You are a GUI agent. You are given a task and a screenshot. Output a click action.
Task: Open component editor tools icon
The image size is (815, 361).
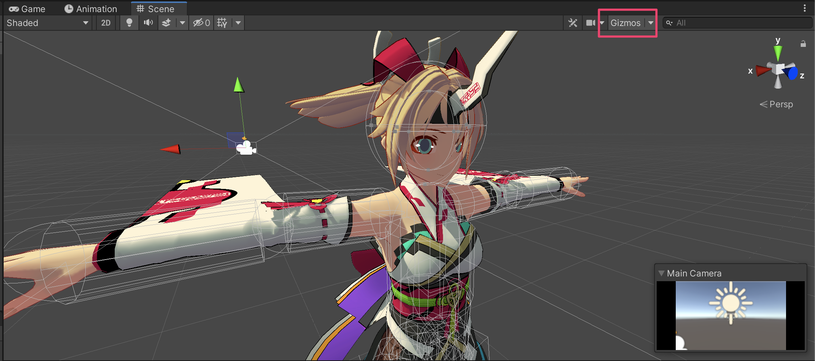573,23
